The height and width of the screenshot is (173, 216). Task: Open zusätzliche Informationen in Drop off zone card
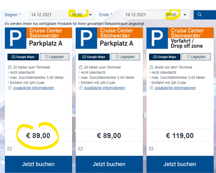(175, 88)
